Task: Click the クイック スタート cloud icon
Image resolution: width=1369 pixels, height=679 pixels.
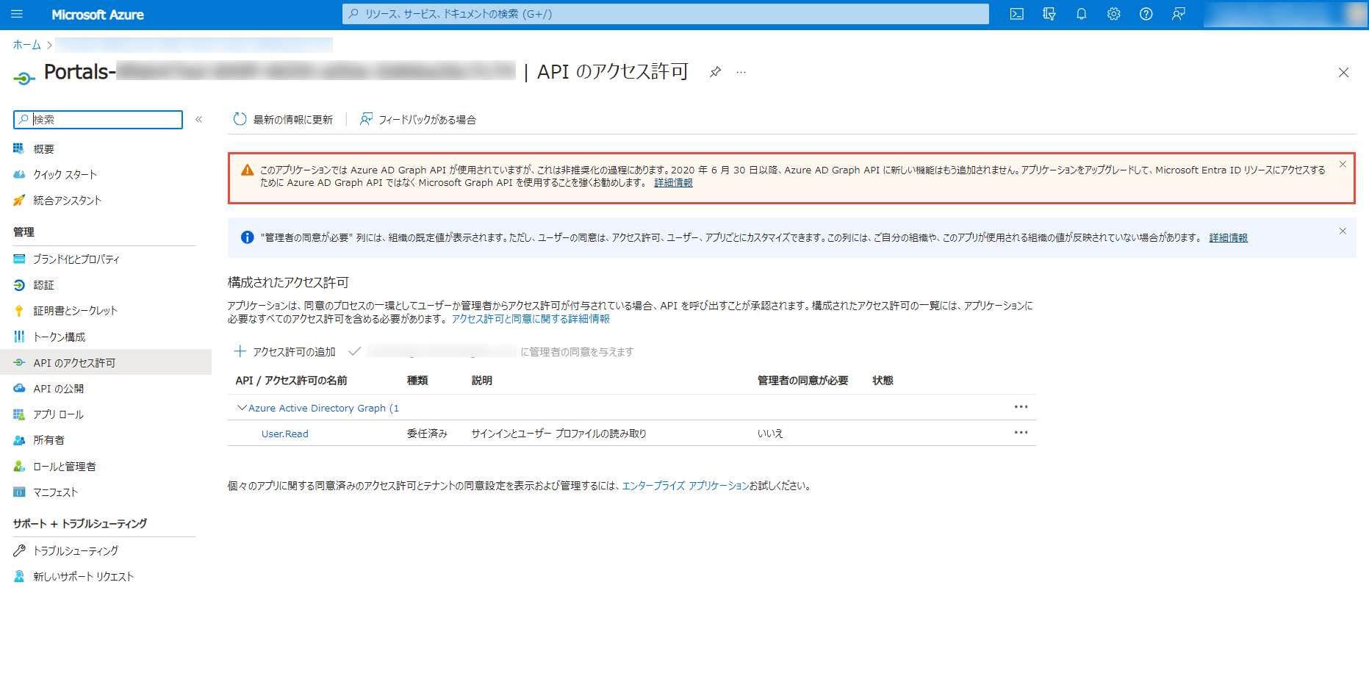Action: (x=19, y=174)
